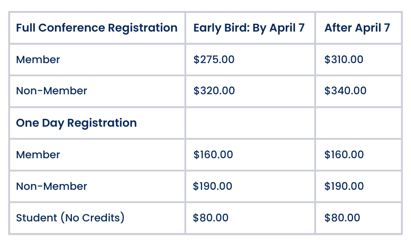The height and width of the screenshot is (246, 411).
Task: Click the $275.00 early bird member price
Action: click(214, 59)
